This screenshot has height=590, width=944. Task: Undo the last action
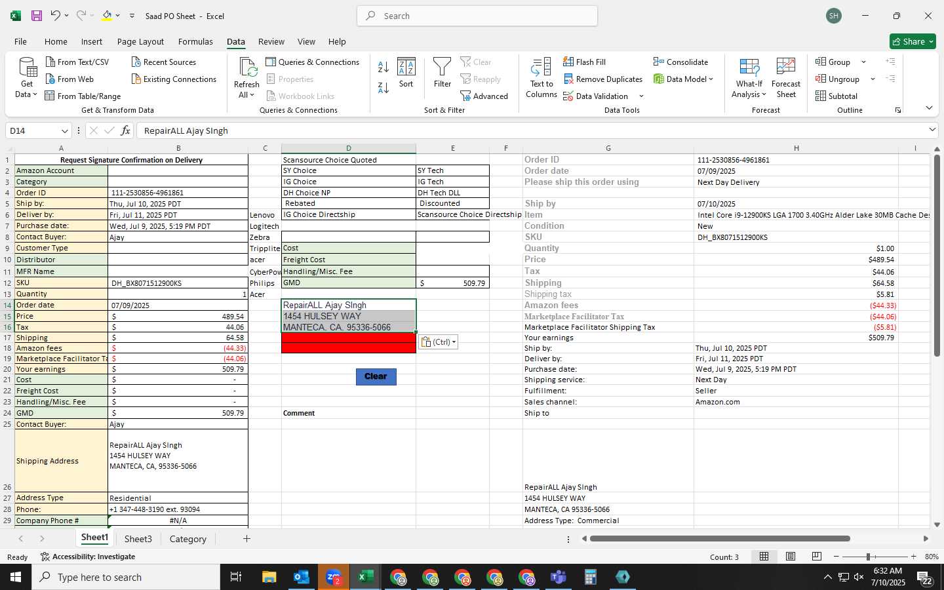(56, 16)
